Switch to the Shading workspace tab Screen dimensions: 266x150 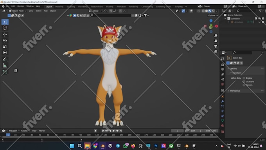coord(110,7)
